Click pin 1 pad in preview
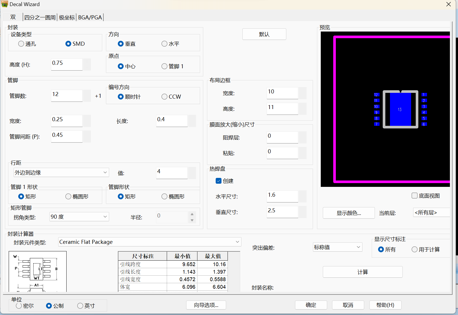The width and height of the screenshot is (458, 315). (424, 95)
